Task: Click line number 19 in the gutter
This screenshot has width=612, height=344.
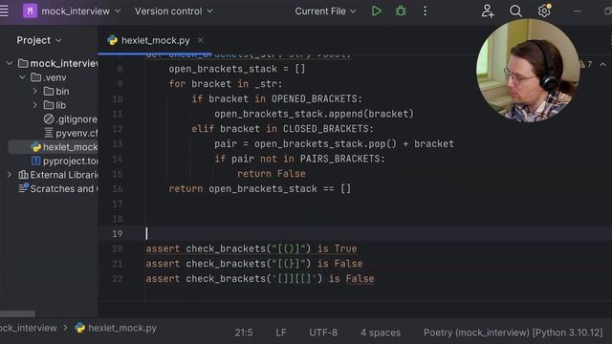Action: pyautogui.click(x=117, y=233)
